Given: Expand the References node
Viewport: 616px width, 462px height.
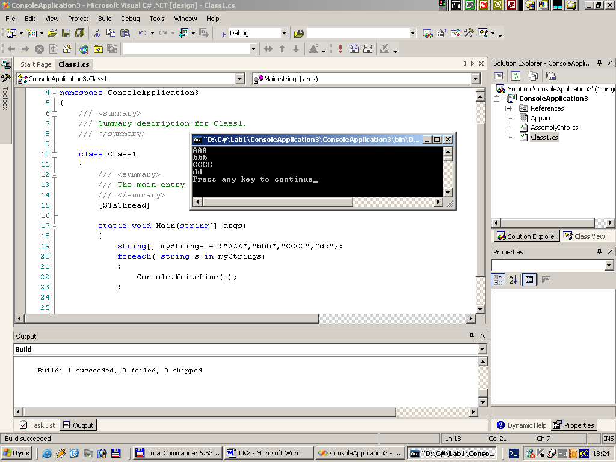Looking at the screenshot, I should tap(508, 108).
